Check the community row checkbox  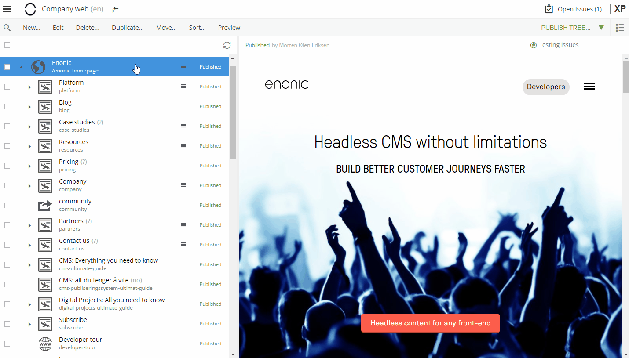(7, 205)
